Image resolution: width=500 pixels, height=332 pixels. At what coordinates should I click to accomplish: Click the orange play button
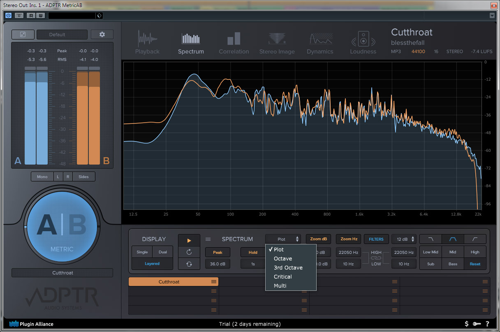coord(189,240)
